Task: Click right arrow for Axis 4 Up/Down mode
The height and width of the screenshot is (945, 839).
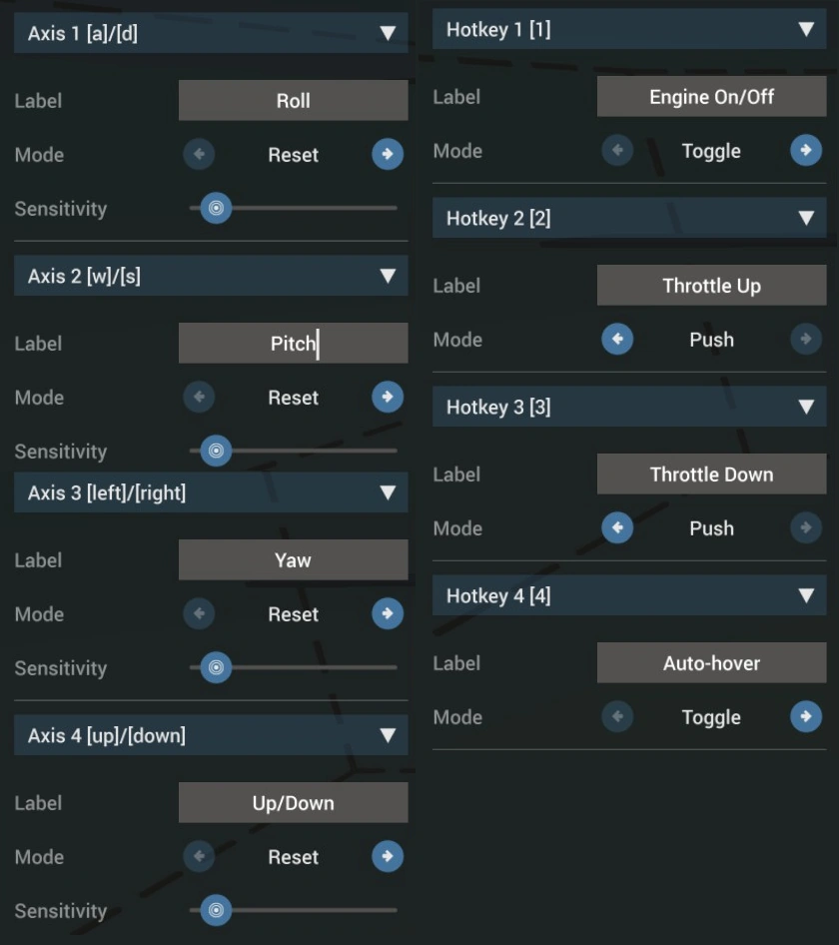Action: [x=388, y=857]
